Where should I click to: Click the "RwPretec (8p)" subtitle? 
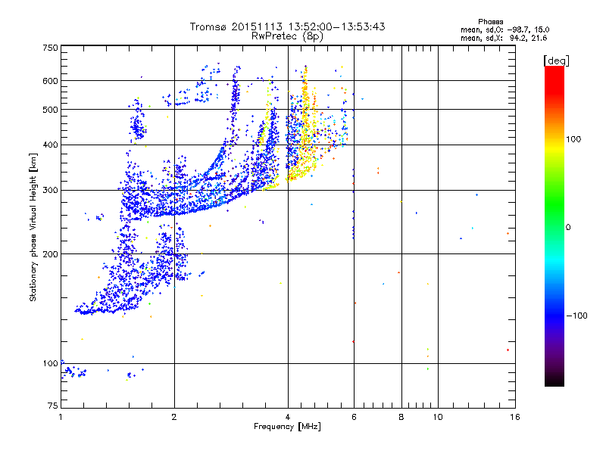(287, 36)
